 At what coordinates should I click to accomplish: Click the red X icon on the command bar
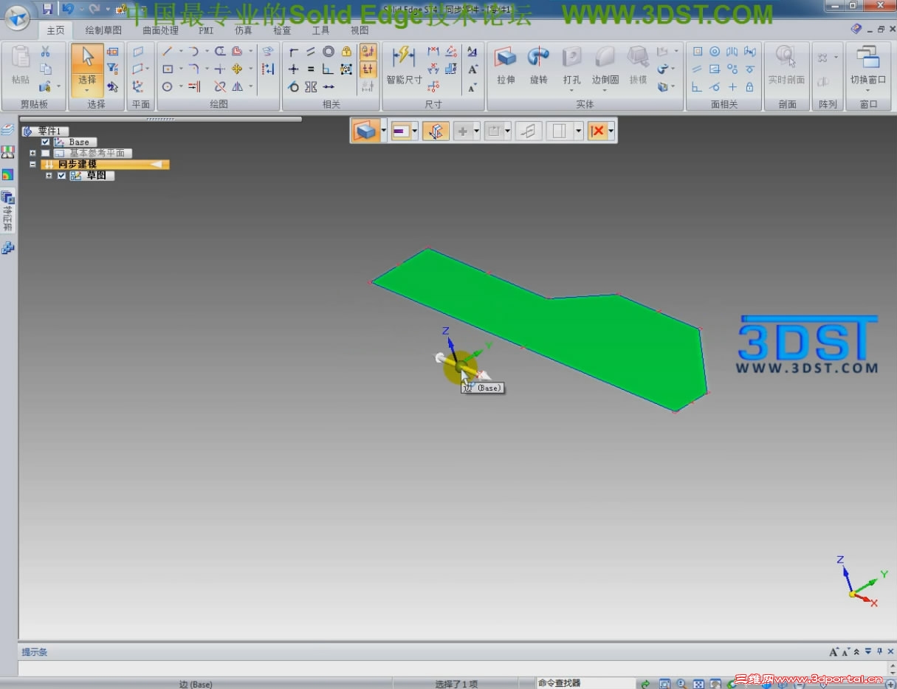[597, 131]
